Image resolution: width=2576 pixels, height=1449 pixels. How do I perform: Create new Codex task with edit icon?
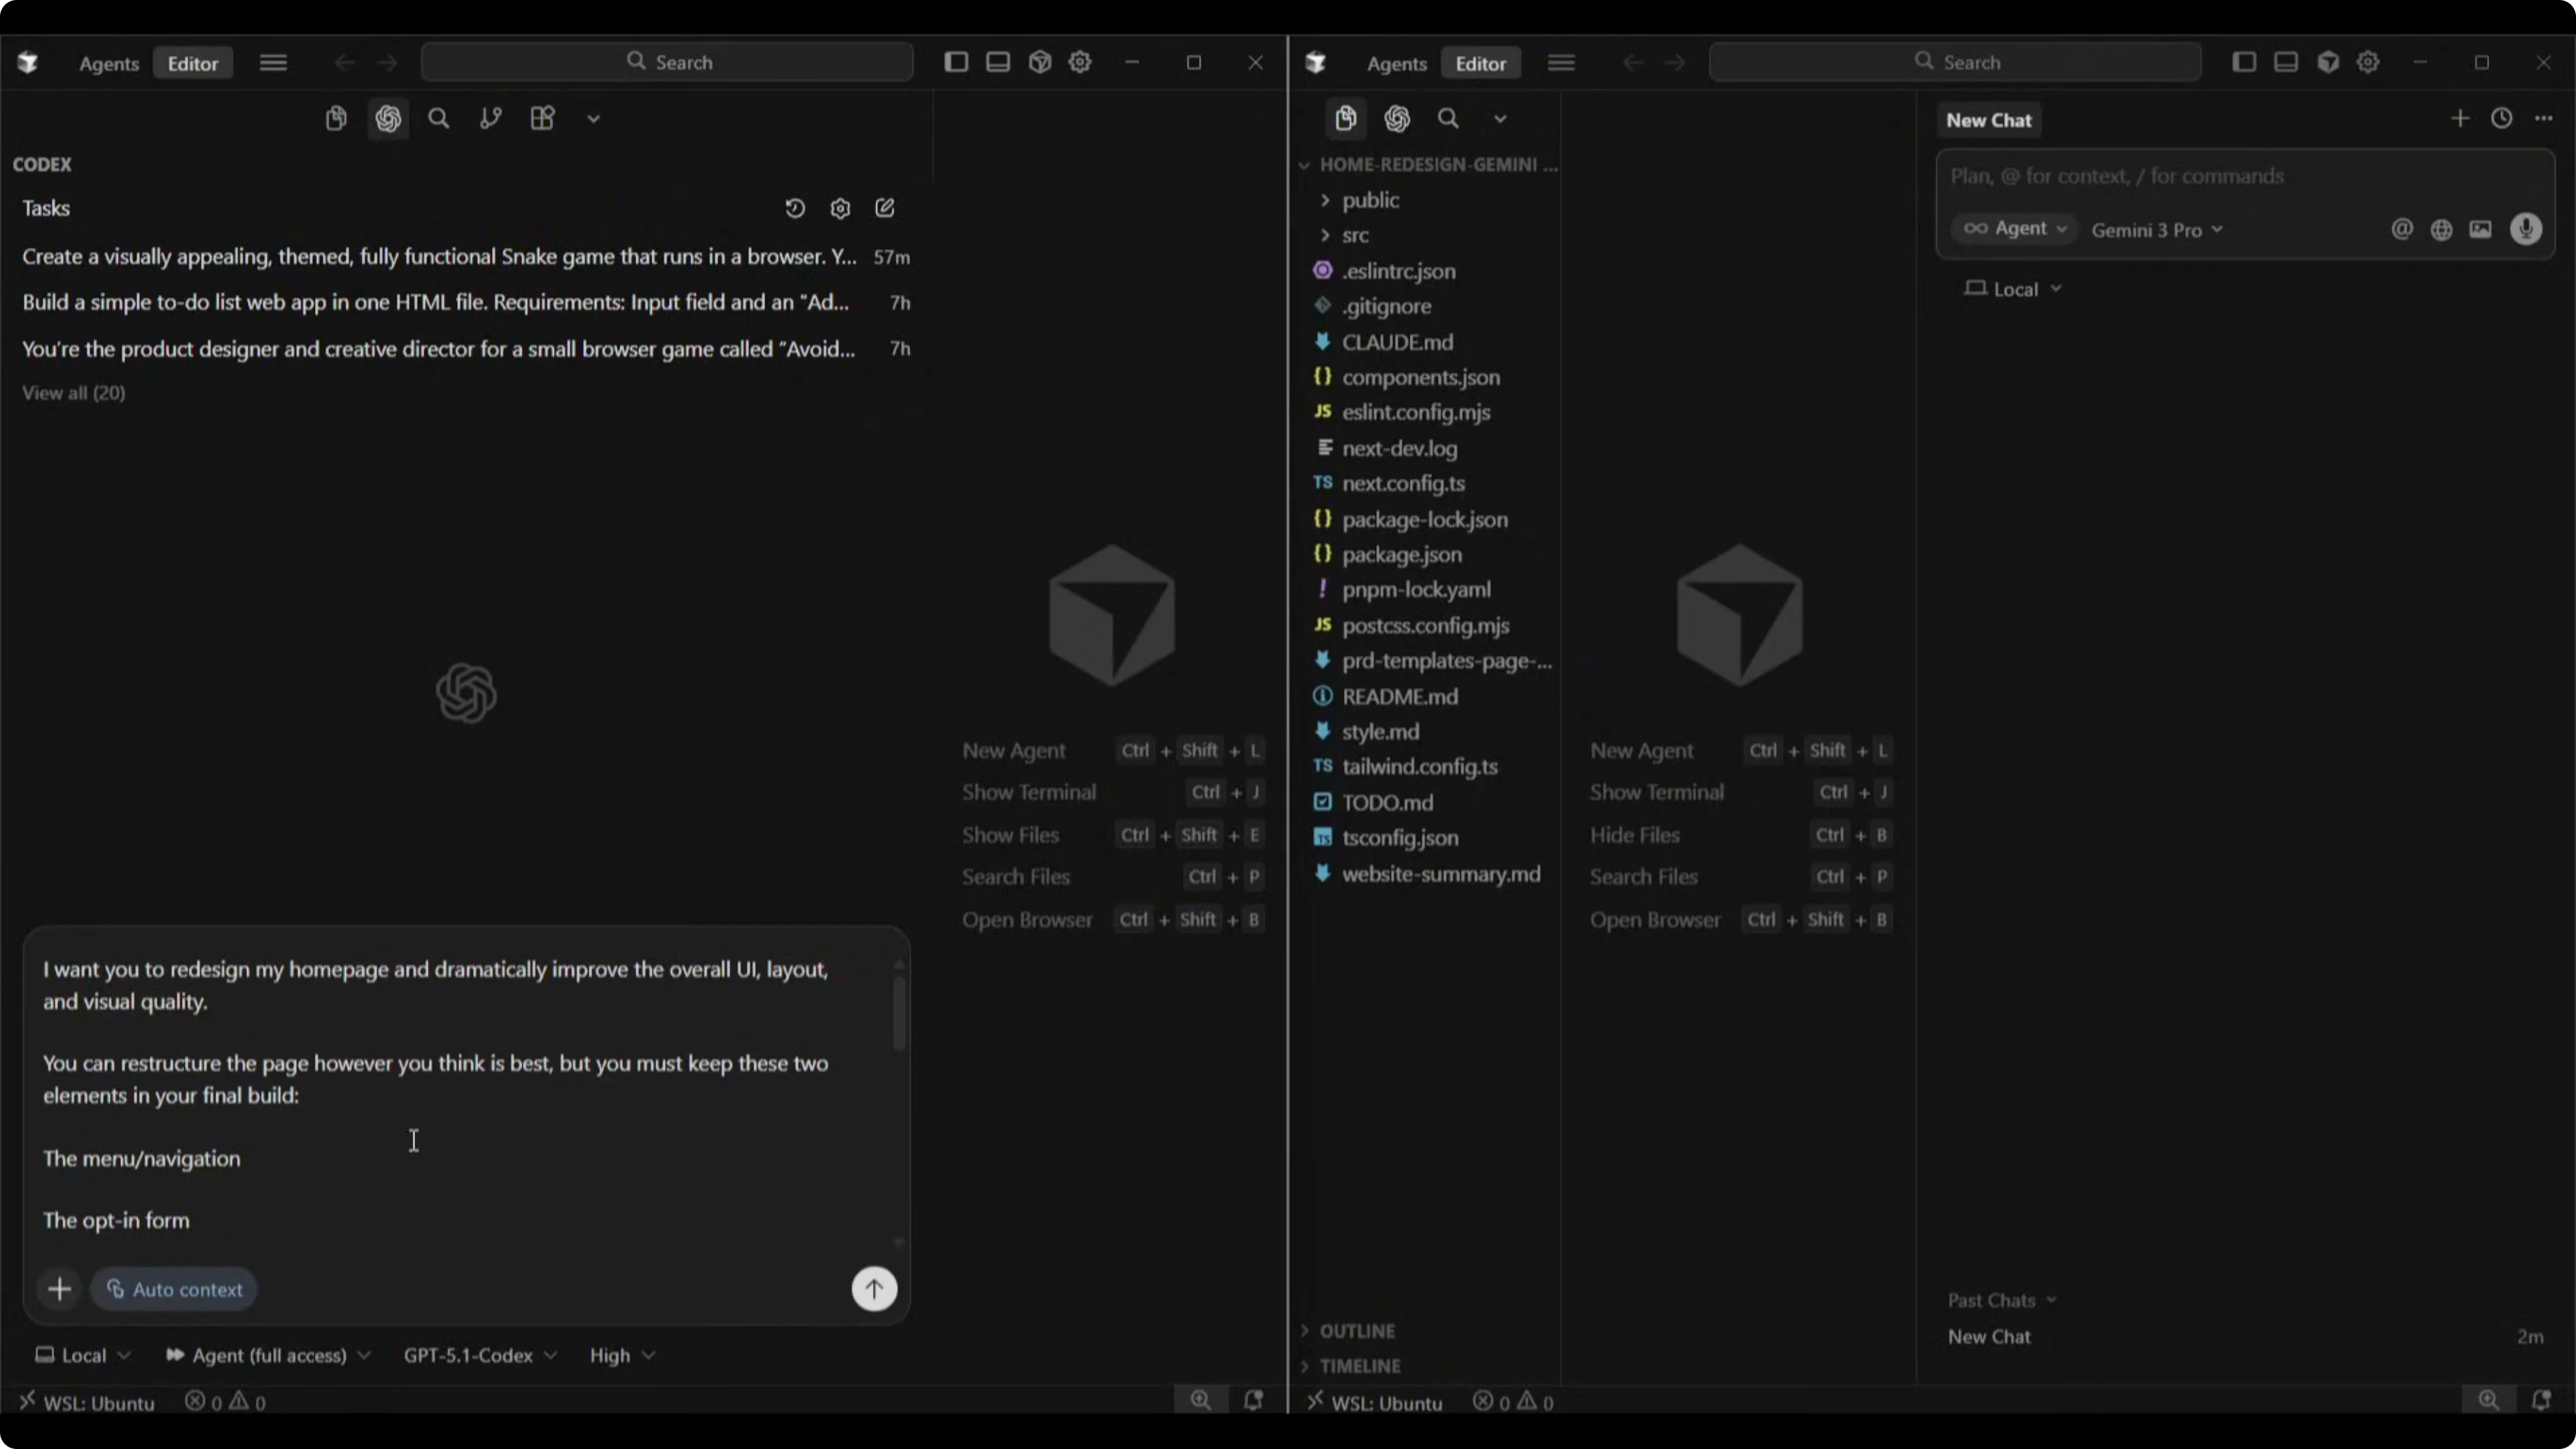pyautogui.click(x=885, y=208)
